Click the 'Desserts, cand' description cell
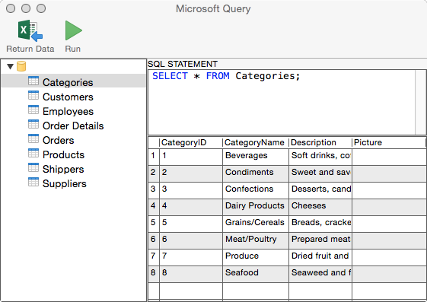The height and width of the screenshot is (302, 427). click(x=320, y=190)
